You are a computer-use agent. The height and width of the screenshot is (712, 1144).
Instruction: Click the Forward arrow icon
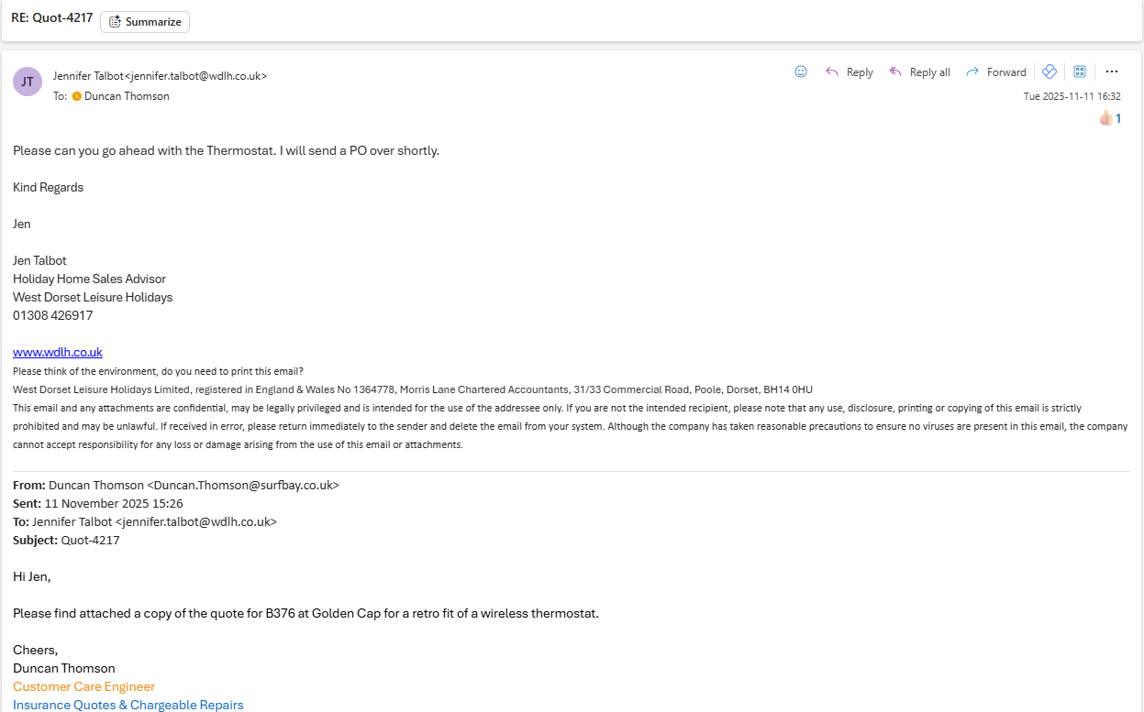[972, 71]
